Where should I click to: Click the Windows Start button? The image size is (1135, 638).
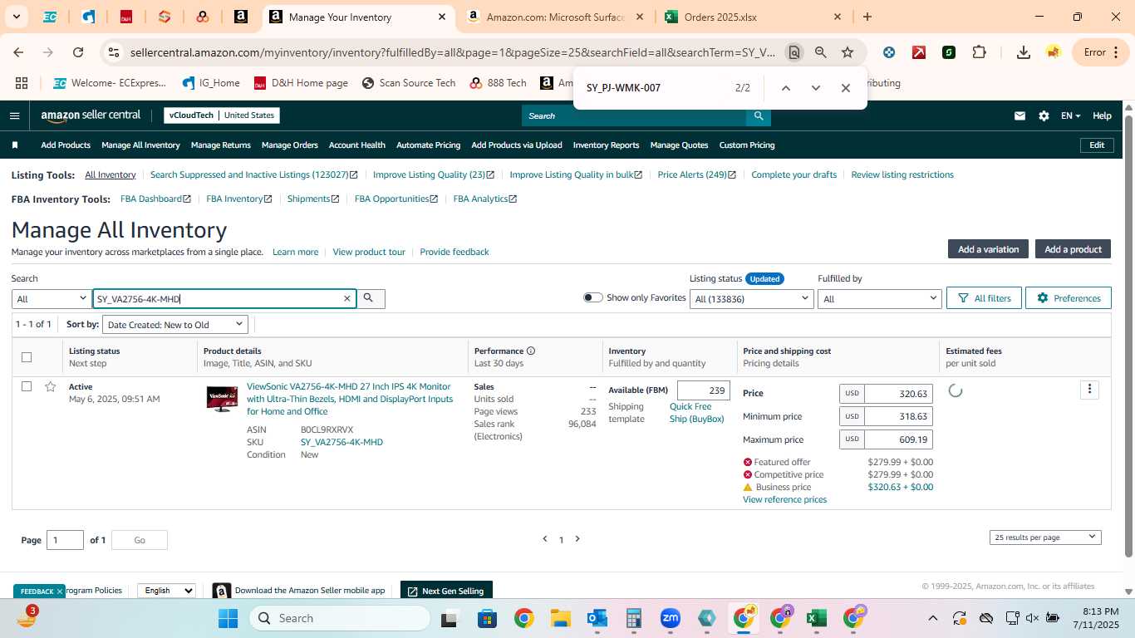pyautogui.click(x=228, y=618)
